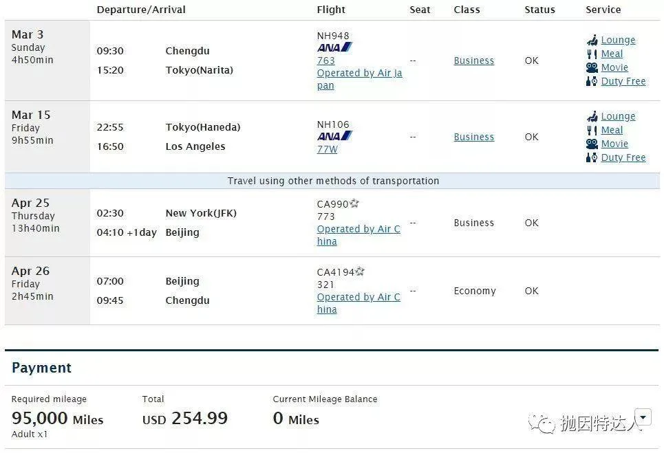The height and width of the screenshot is (453, 664).
Task: Click the Lounge seat icon for NH948
Action: [592, 40]
